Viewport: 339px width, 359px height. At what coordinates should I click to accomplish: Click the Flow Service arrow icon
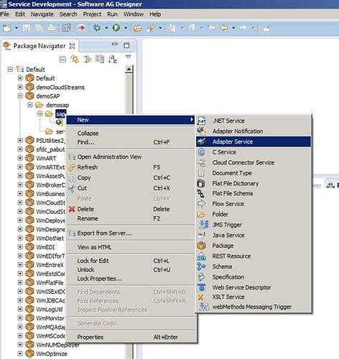tap(201, 204)
